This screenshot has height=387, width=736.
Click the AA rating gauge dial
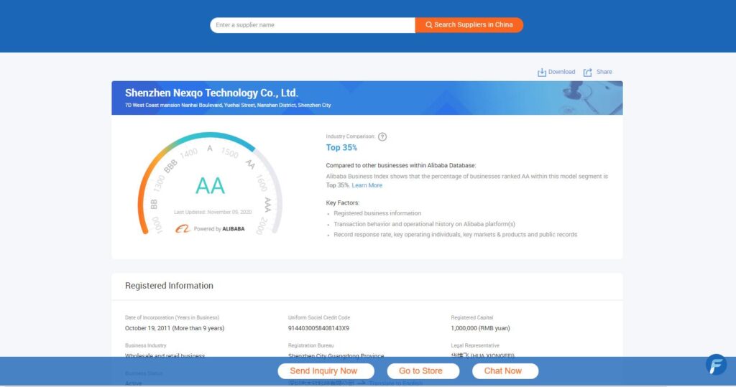(x=210, y=184)
